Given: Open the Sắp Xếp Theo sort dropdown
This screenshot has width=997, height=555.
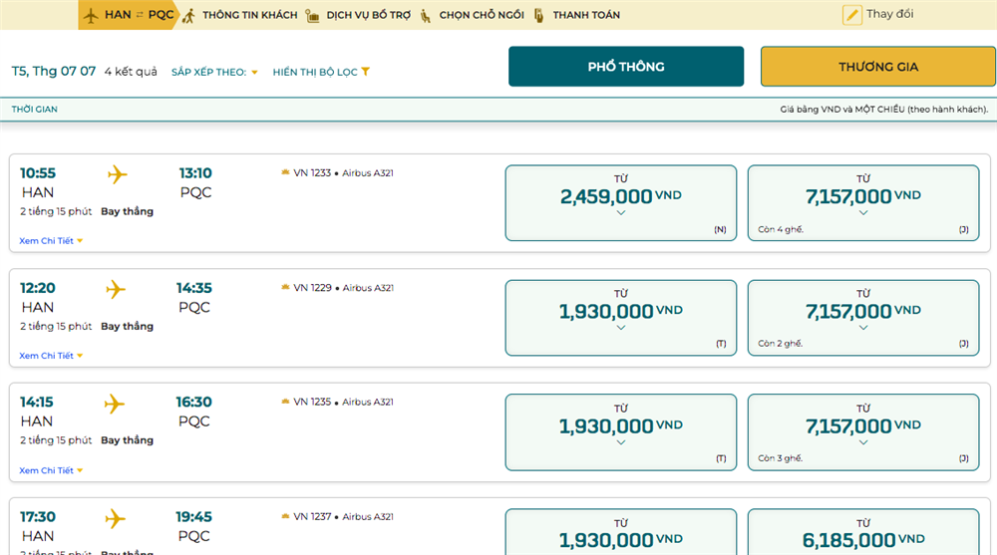Looking at the screenshot, I should coord(214,72).
